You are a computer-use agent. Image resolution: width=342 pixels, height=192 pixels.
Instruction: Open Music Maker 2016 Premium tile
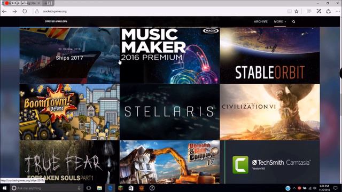tap(169, 55)
